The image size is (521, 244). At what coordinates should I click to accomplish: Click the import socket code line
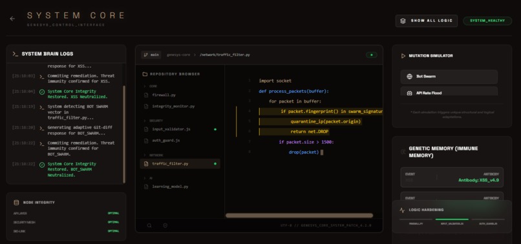pyautogui.click(x=275, y=81)
